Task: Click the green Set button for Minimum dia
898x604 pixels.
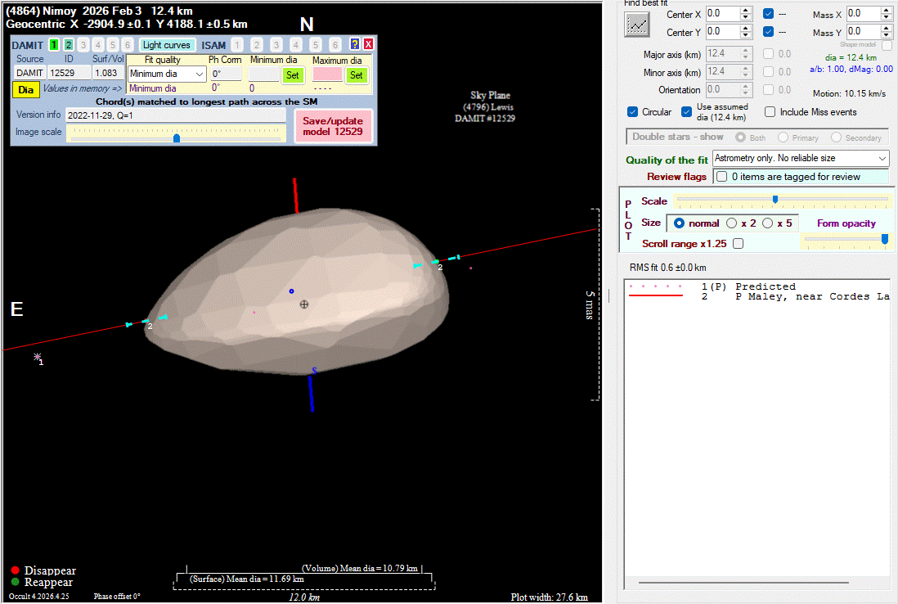Action: click(292, 75)
